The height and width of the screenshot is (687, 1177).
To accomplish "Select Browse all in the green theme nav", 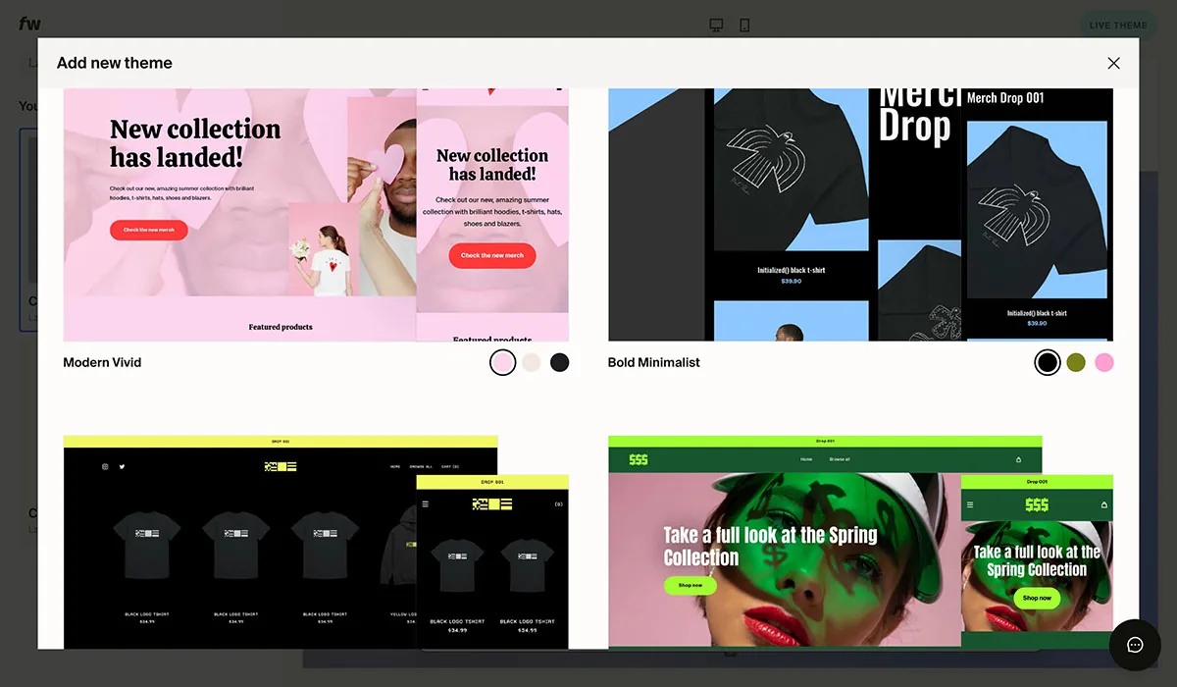I will point(839,458).
